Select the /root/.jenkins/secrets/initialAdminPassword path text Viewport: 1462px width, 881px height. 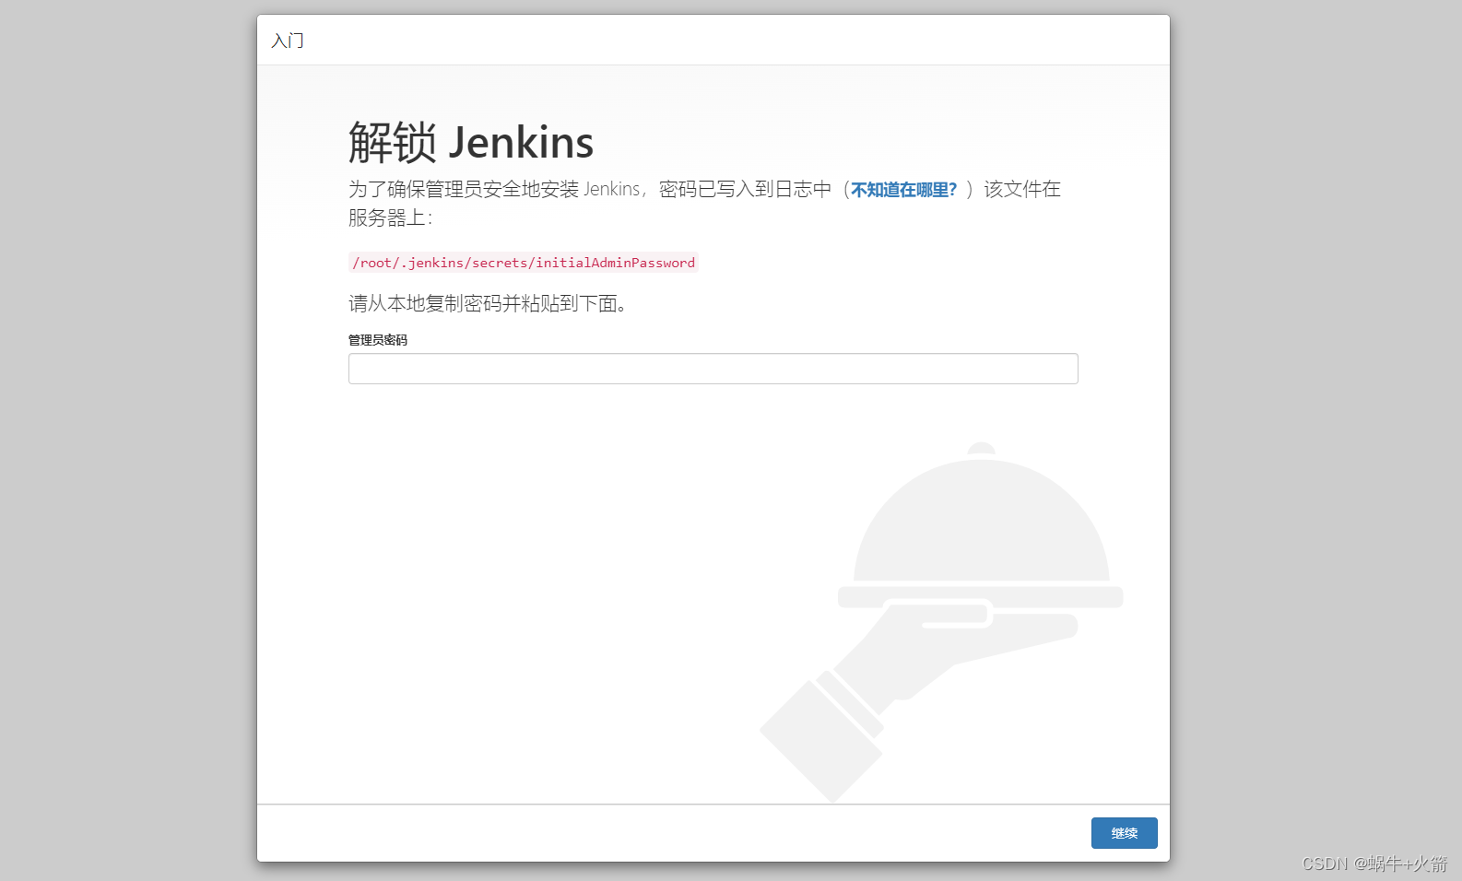click(524, 263)
